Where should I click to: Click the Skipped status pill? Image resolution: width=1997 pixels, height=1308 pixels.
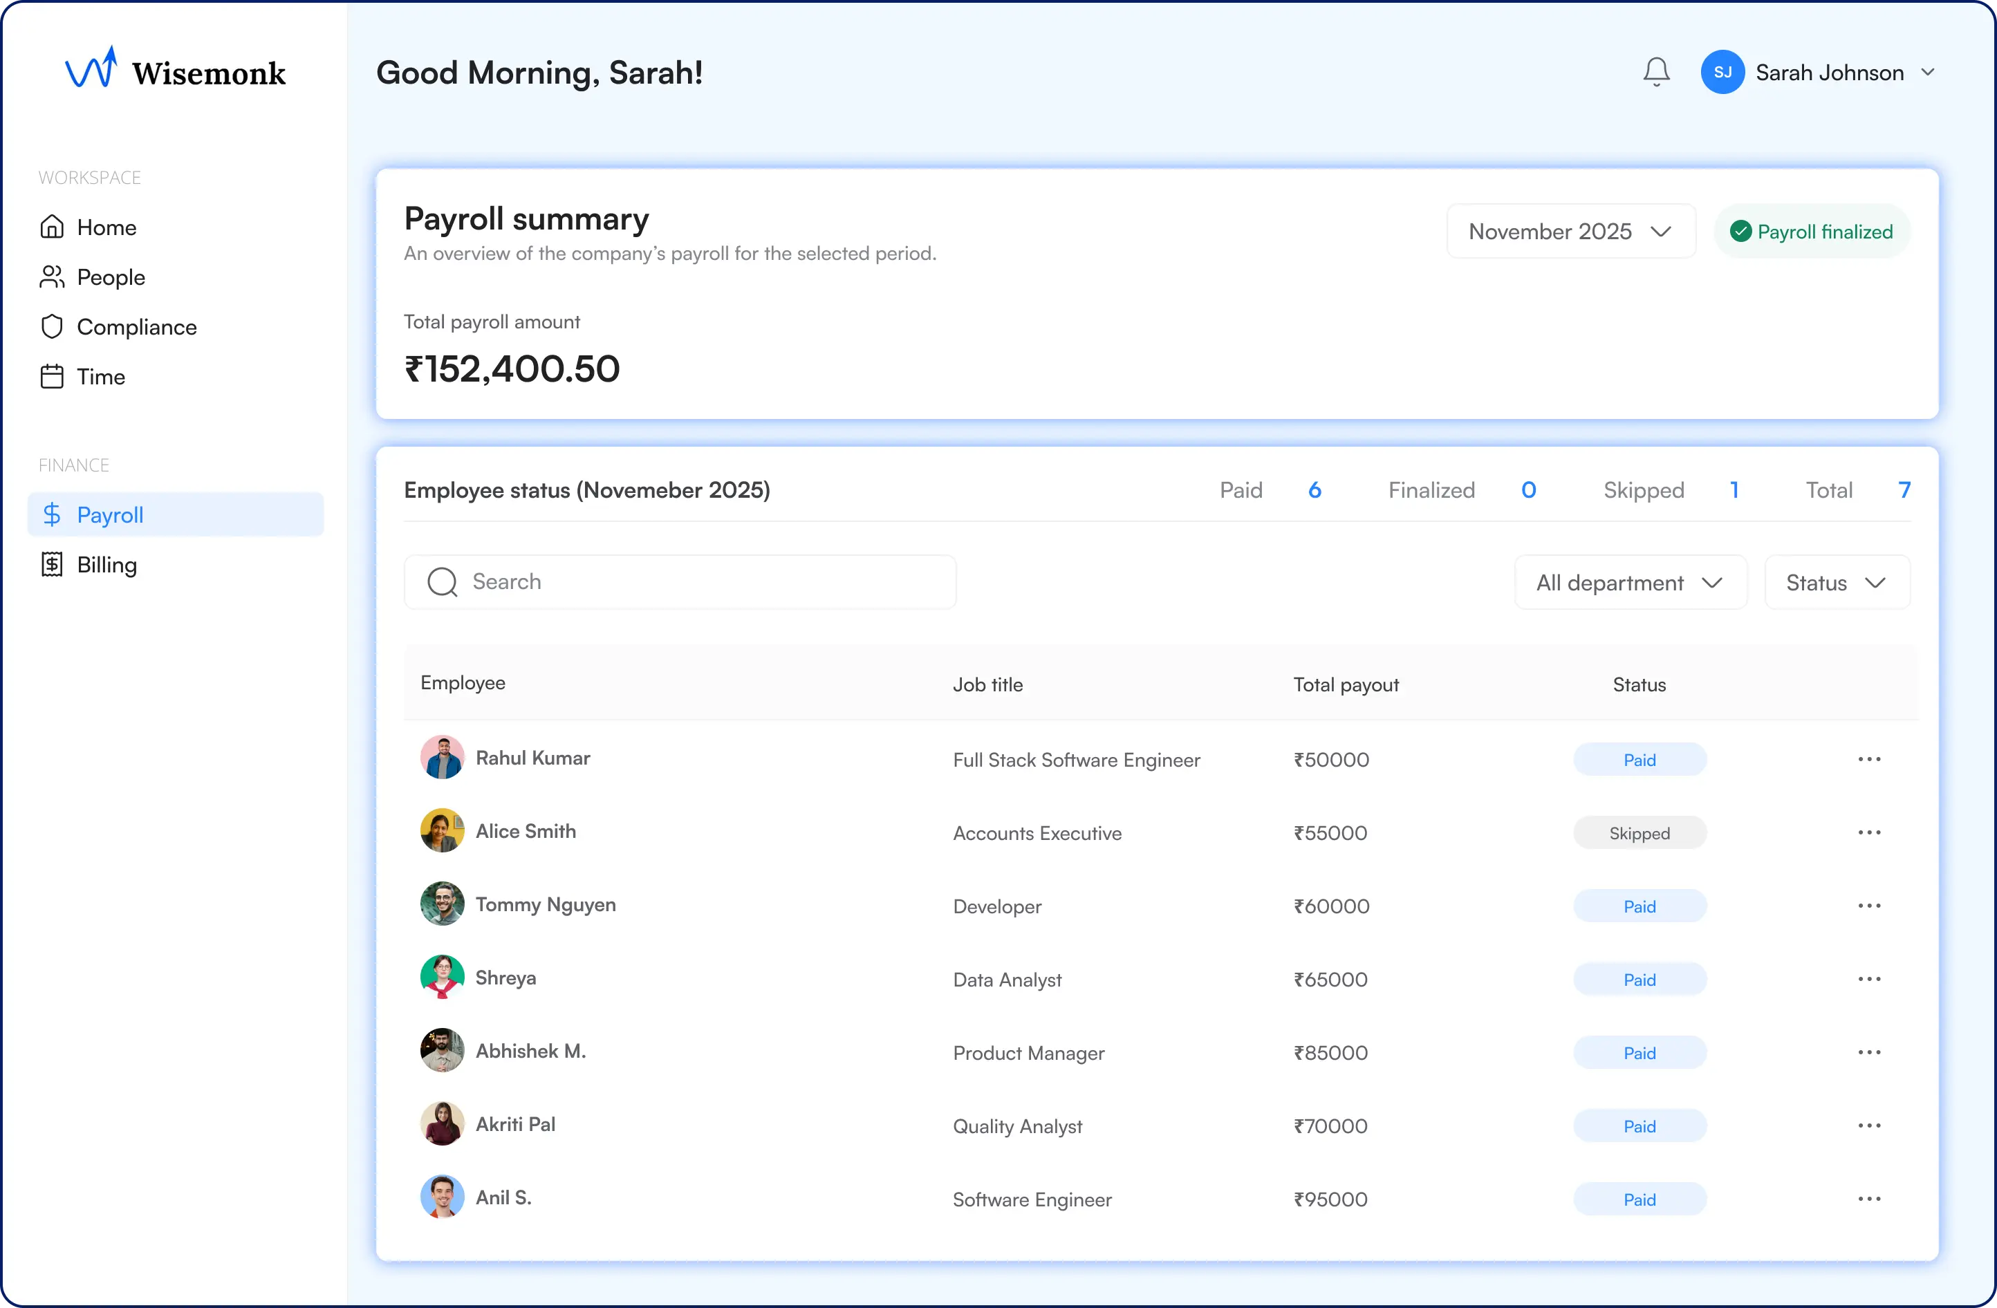point(1639,833)
